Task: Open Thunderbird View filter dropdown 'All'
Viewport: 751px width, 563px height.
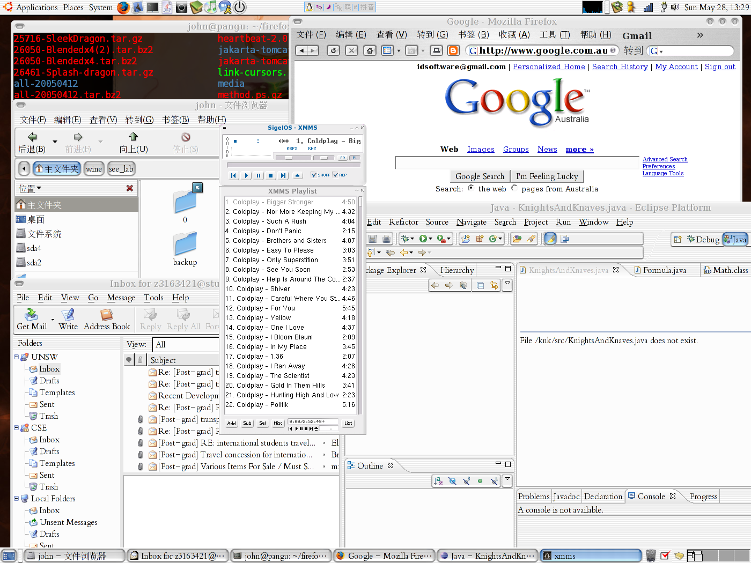Action: [186, 344]
